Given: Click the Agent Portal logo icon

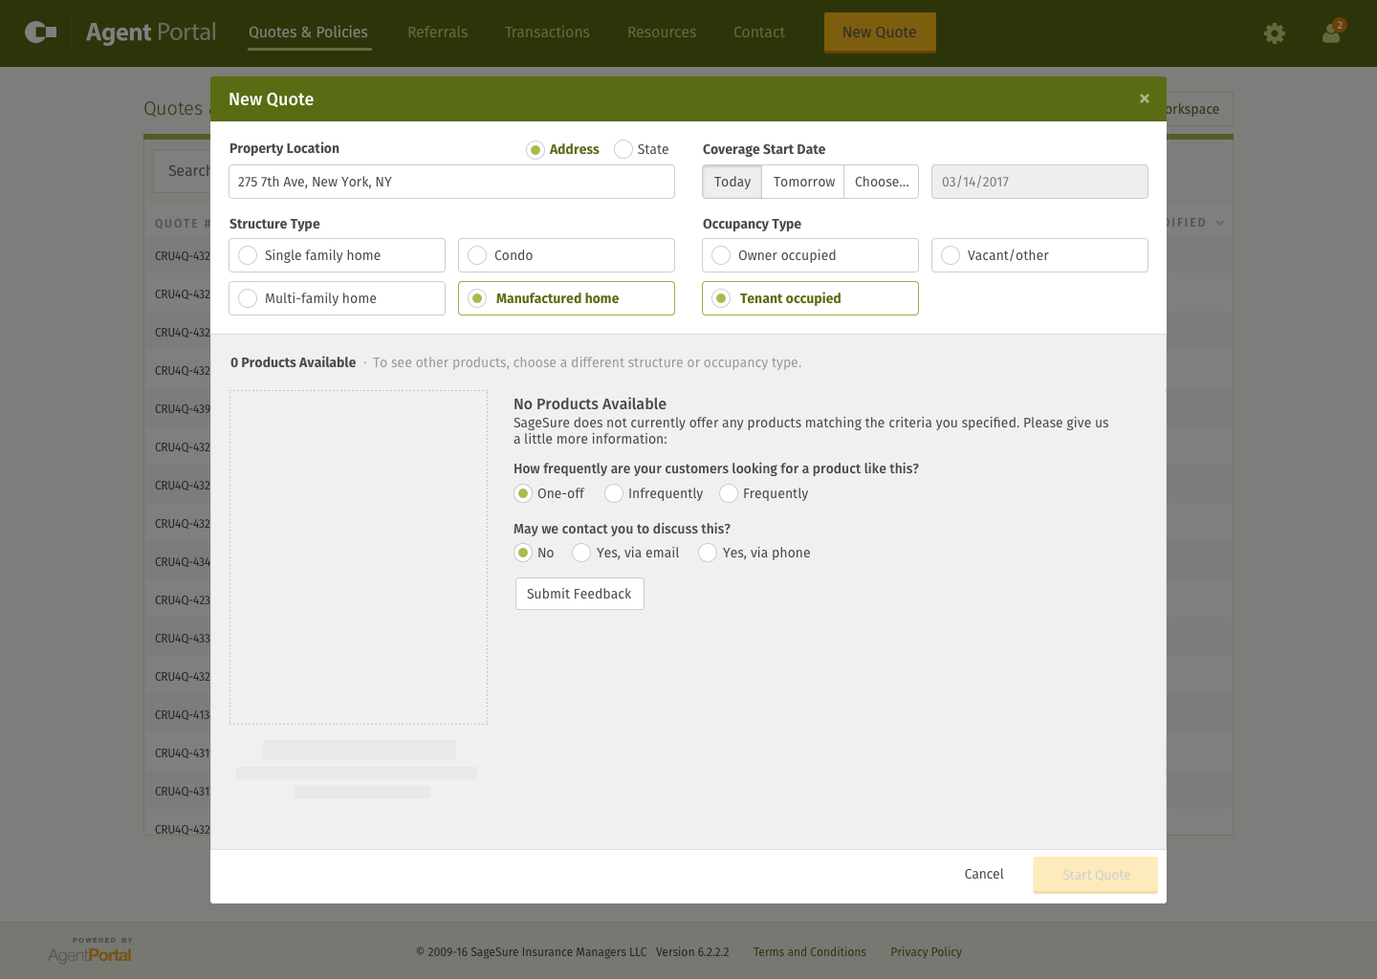Looking at the screenshot, I should pyautogui.click(x=40, y=33).
